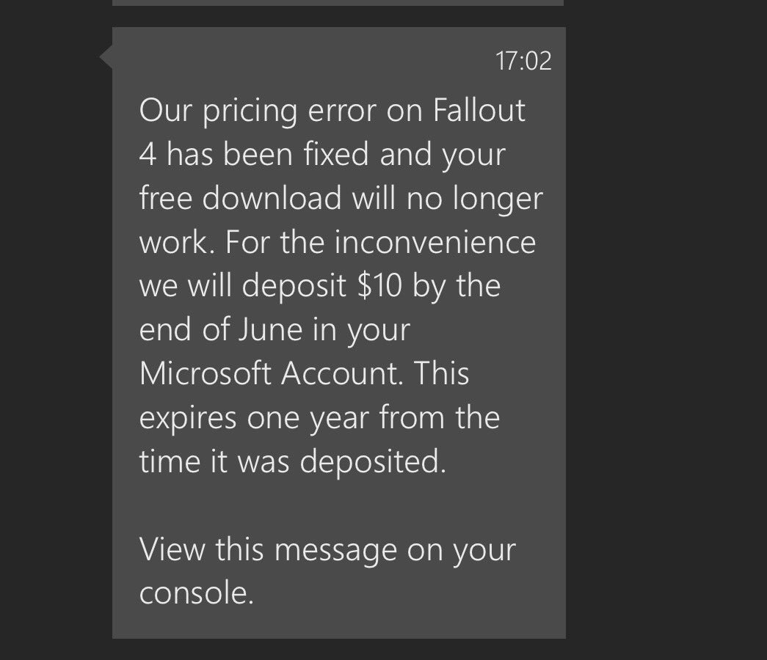Click the previous message bubble above
767x660 pixels.
pyautogui.click(x=338, y=2)
